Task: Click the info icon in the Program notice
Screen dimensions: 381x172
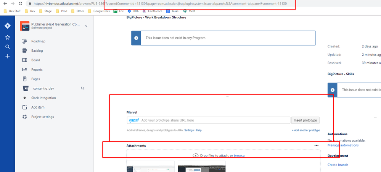Action: click(x=136, y=38)
